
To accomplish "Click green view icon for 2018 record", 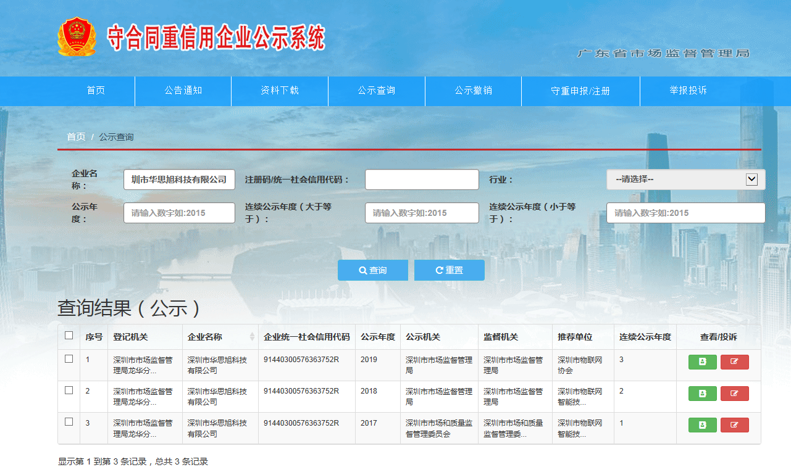I will click(702, 394).
